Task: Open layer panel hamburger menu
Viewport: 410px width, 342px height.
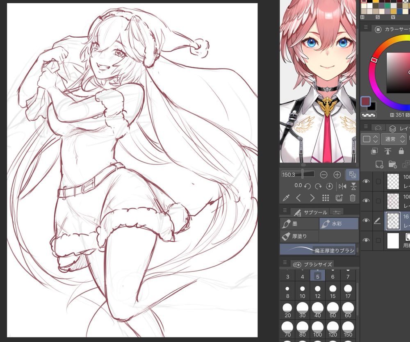Action: [366, 126]
